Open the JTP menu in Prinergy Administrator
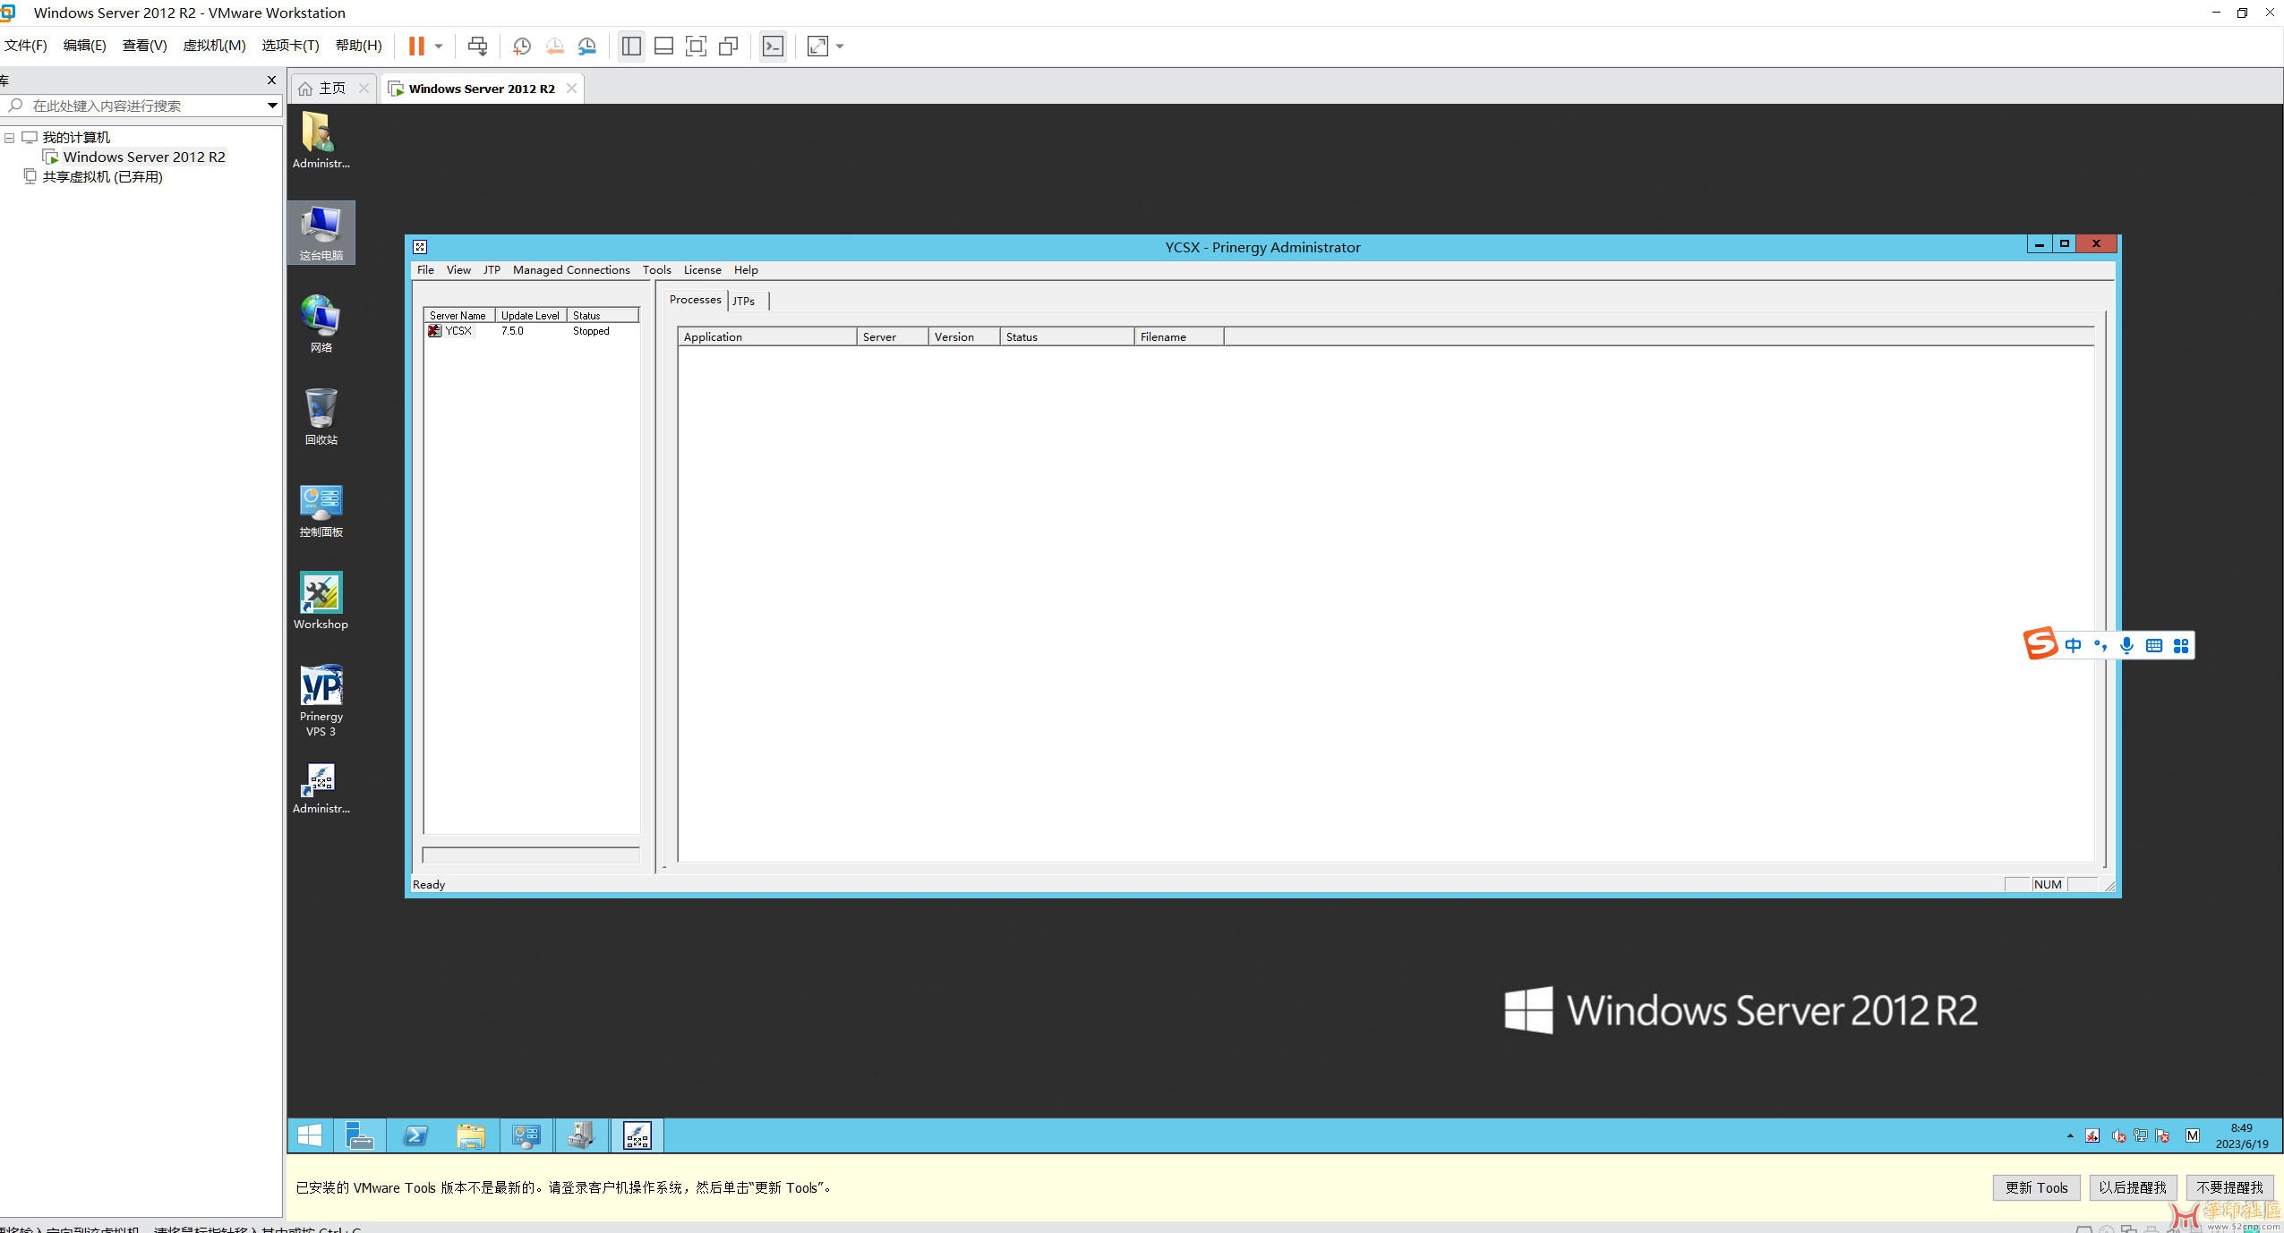The image size is (2284, 1233). (492, 269)
